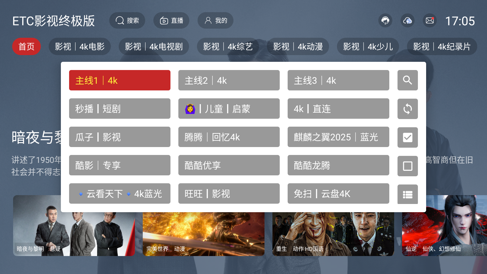This screenshot has width=487, height=274.
Task: Select the 首页 home tab
Action: pos(26,47)
